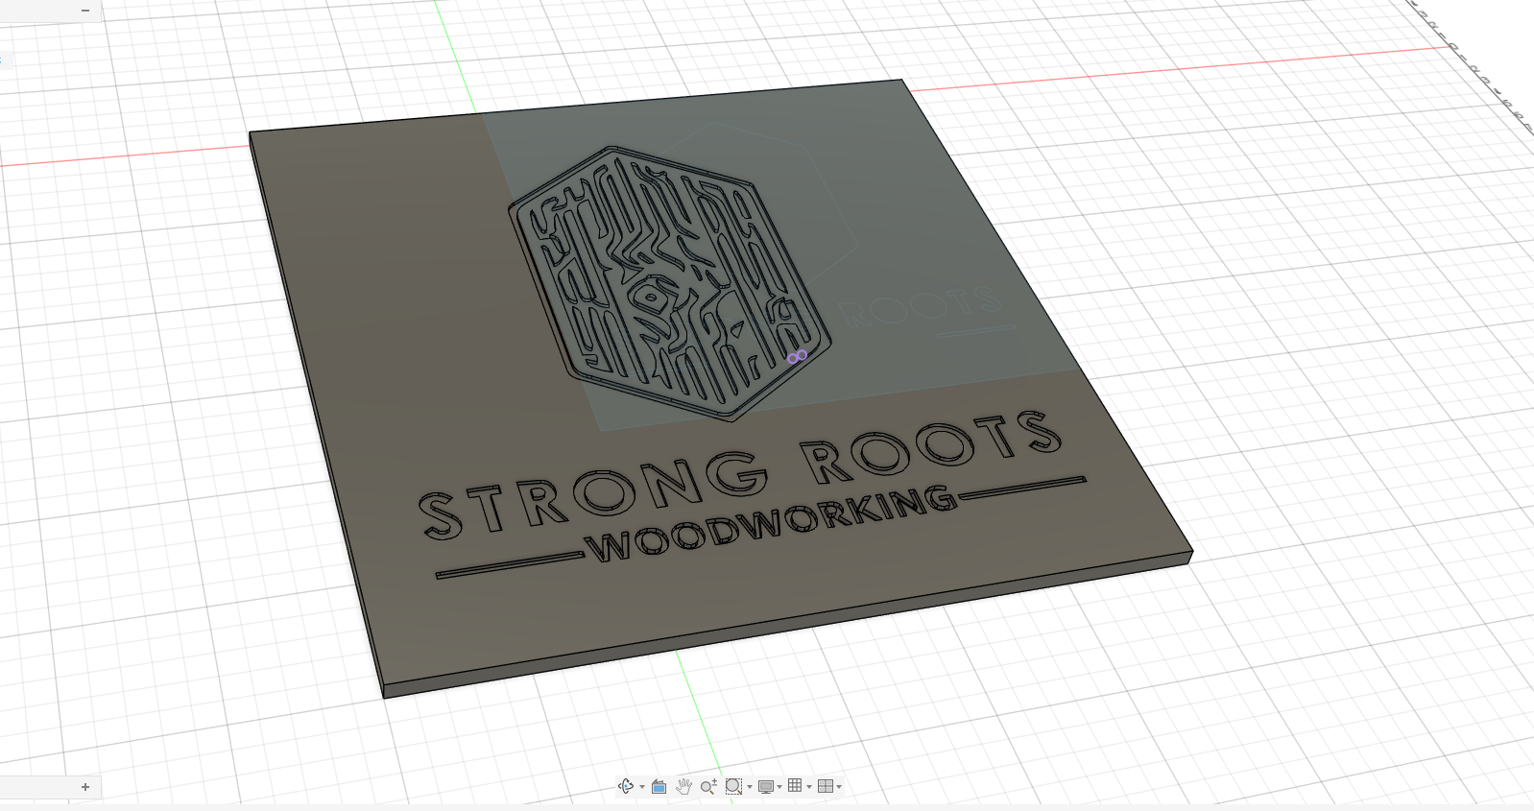Expand the Display Settings dropdown arrow
Screen dimensions: 1534x811
click(779, 787)
